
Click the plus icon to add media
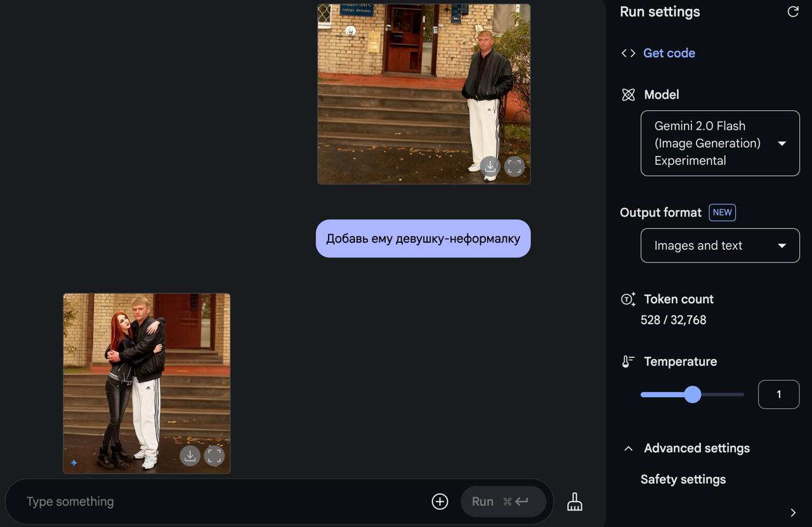pos(440,502)
